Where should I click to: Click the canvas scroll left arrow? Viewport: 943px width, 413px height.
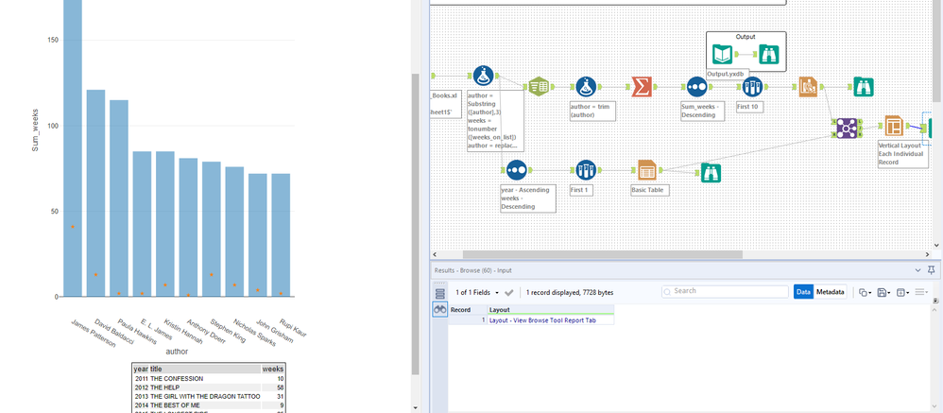point(435,254)
